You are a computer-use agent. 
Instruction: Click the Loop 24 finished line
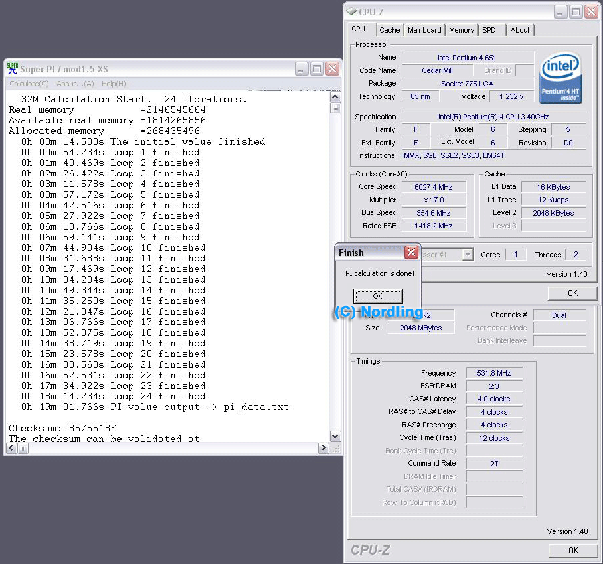(x=114, y=396)
